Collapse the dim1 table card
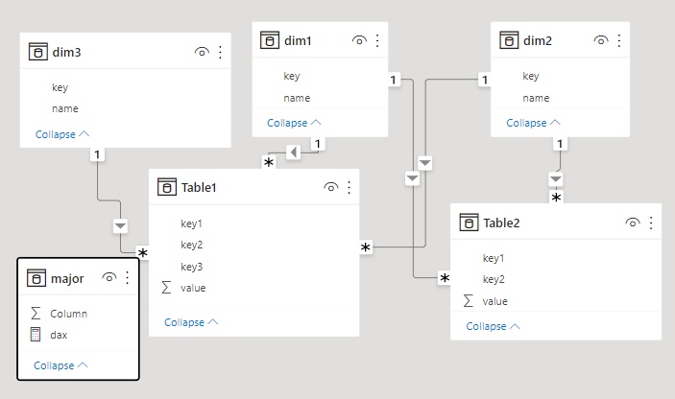 pyautogui.click(x=294, y=123)
